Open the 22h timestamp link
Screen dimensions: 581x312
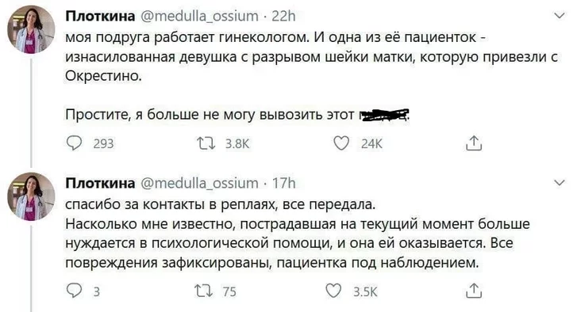coord(283,17)
